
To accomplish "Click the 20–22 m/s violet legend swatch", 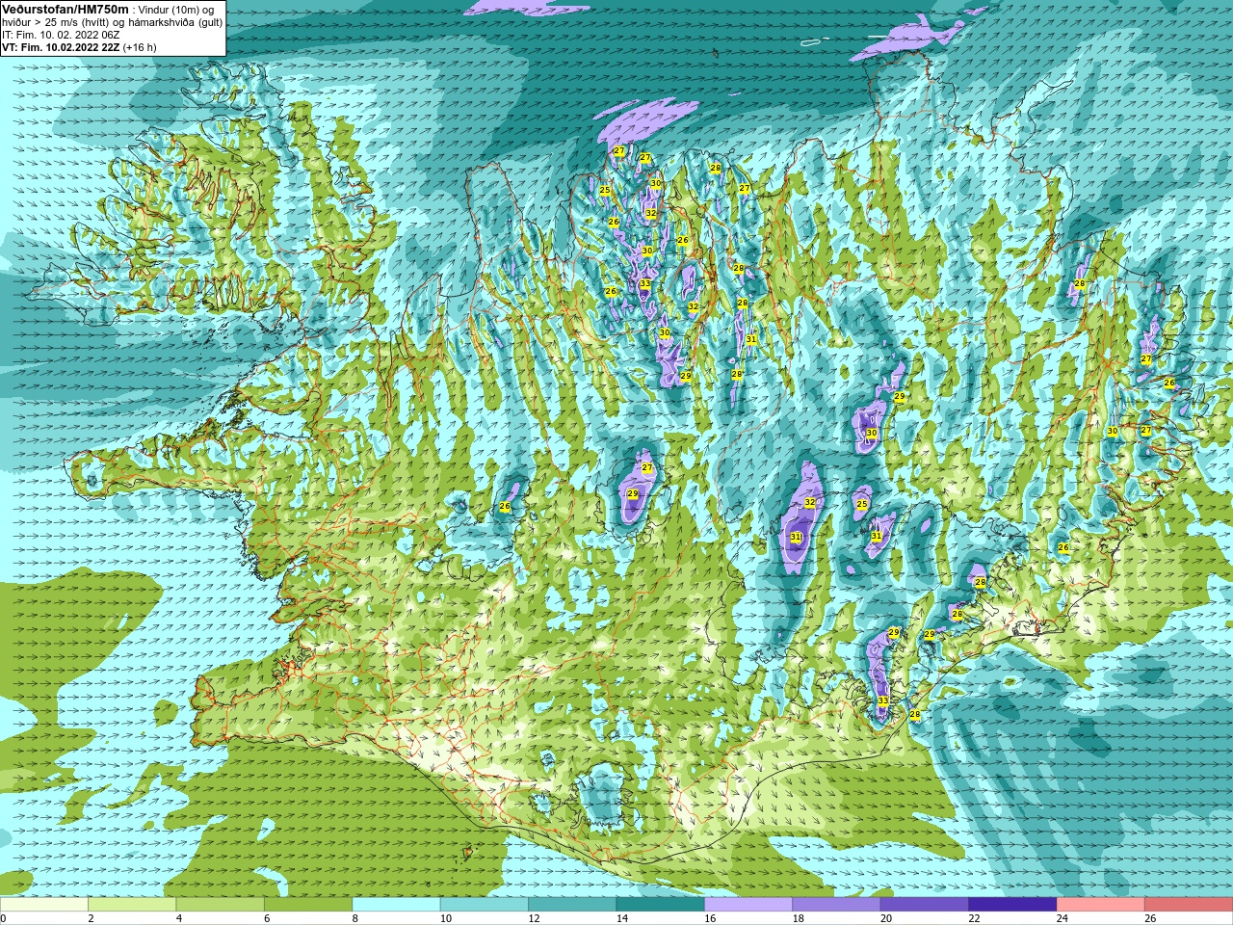I will (924, 905).
